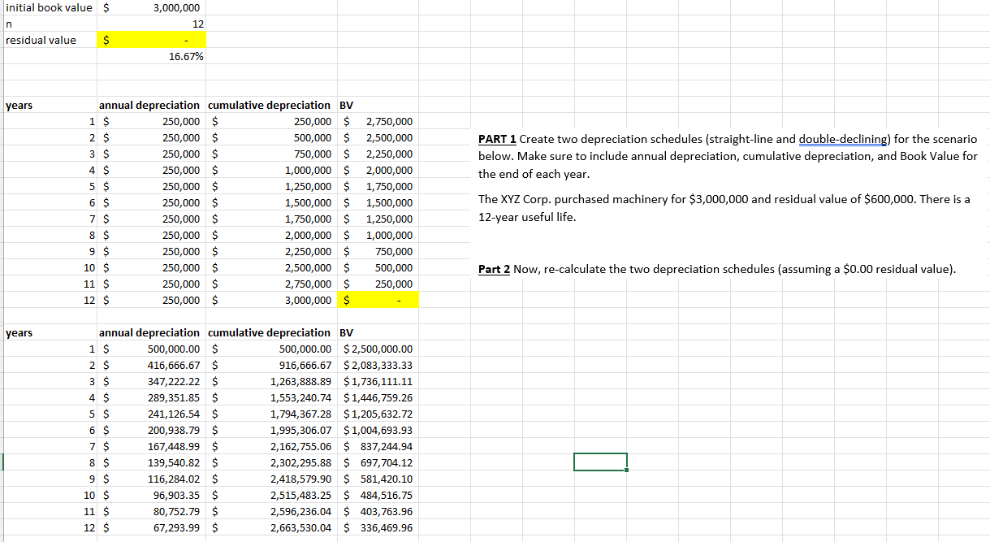
Task: Click the underlined PART 1 heading text
Action: 495,139
